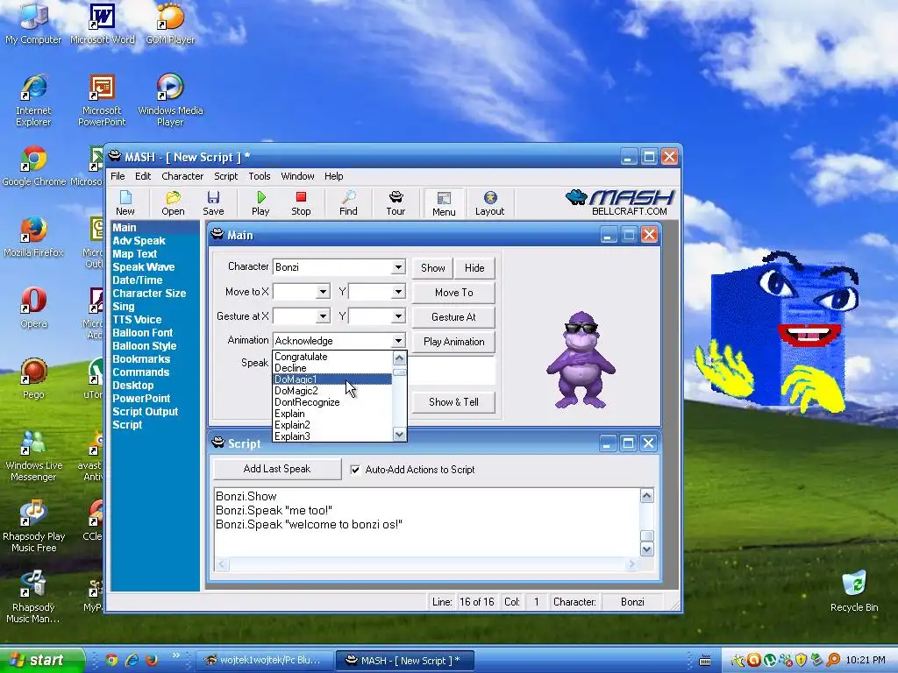Switch to wojtek1wojtek taskbar window
The height and width of the screenshot is (673, 898).
click(x=264, y=660)
